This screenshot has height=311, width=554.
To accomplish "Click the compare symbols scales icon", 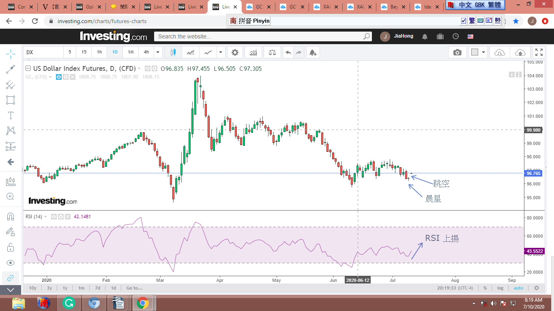I will [272, 52].
